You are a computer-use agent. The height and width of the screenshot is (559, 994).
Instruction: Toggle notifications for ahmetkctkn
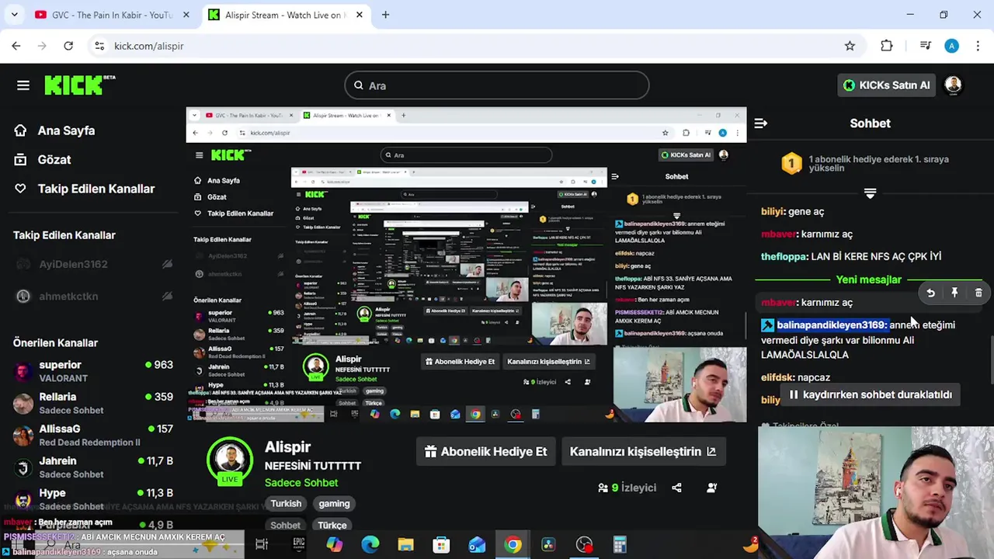coord(167,297)
